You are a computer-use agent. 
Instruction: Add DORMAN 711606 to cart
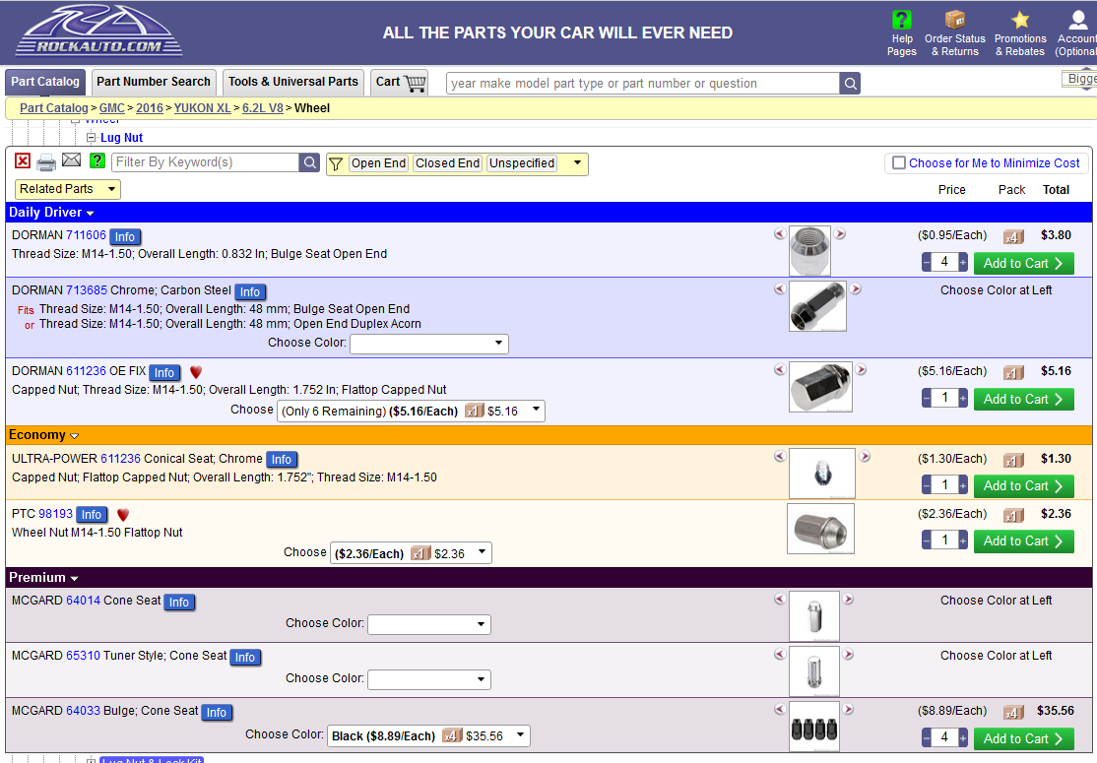pyautogui.click(x=1023, y=263)
